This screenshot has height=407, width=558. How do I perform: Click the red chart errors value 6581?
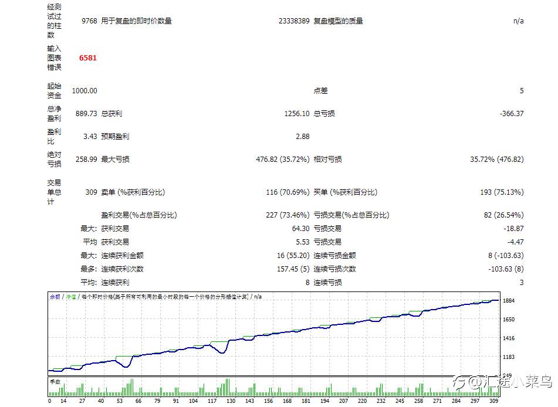pyautogui.click(x=88, y=58)
